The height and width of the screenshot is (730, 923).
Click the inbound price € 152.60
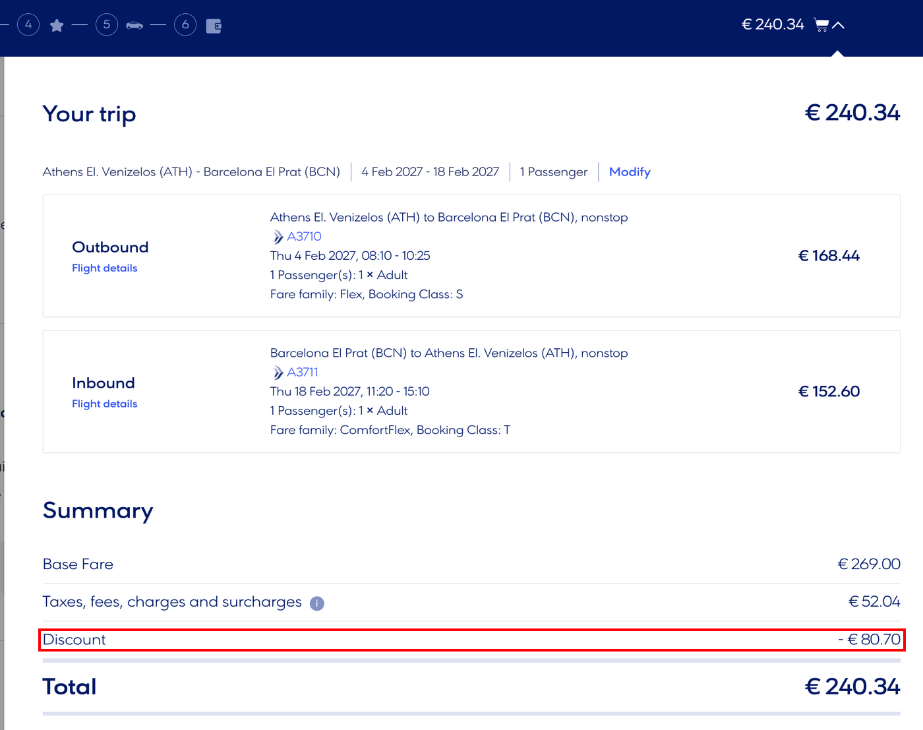point(829,391)
